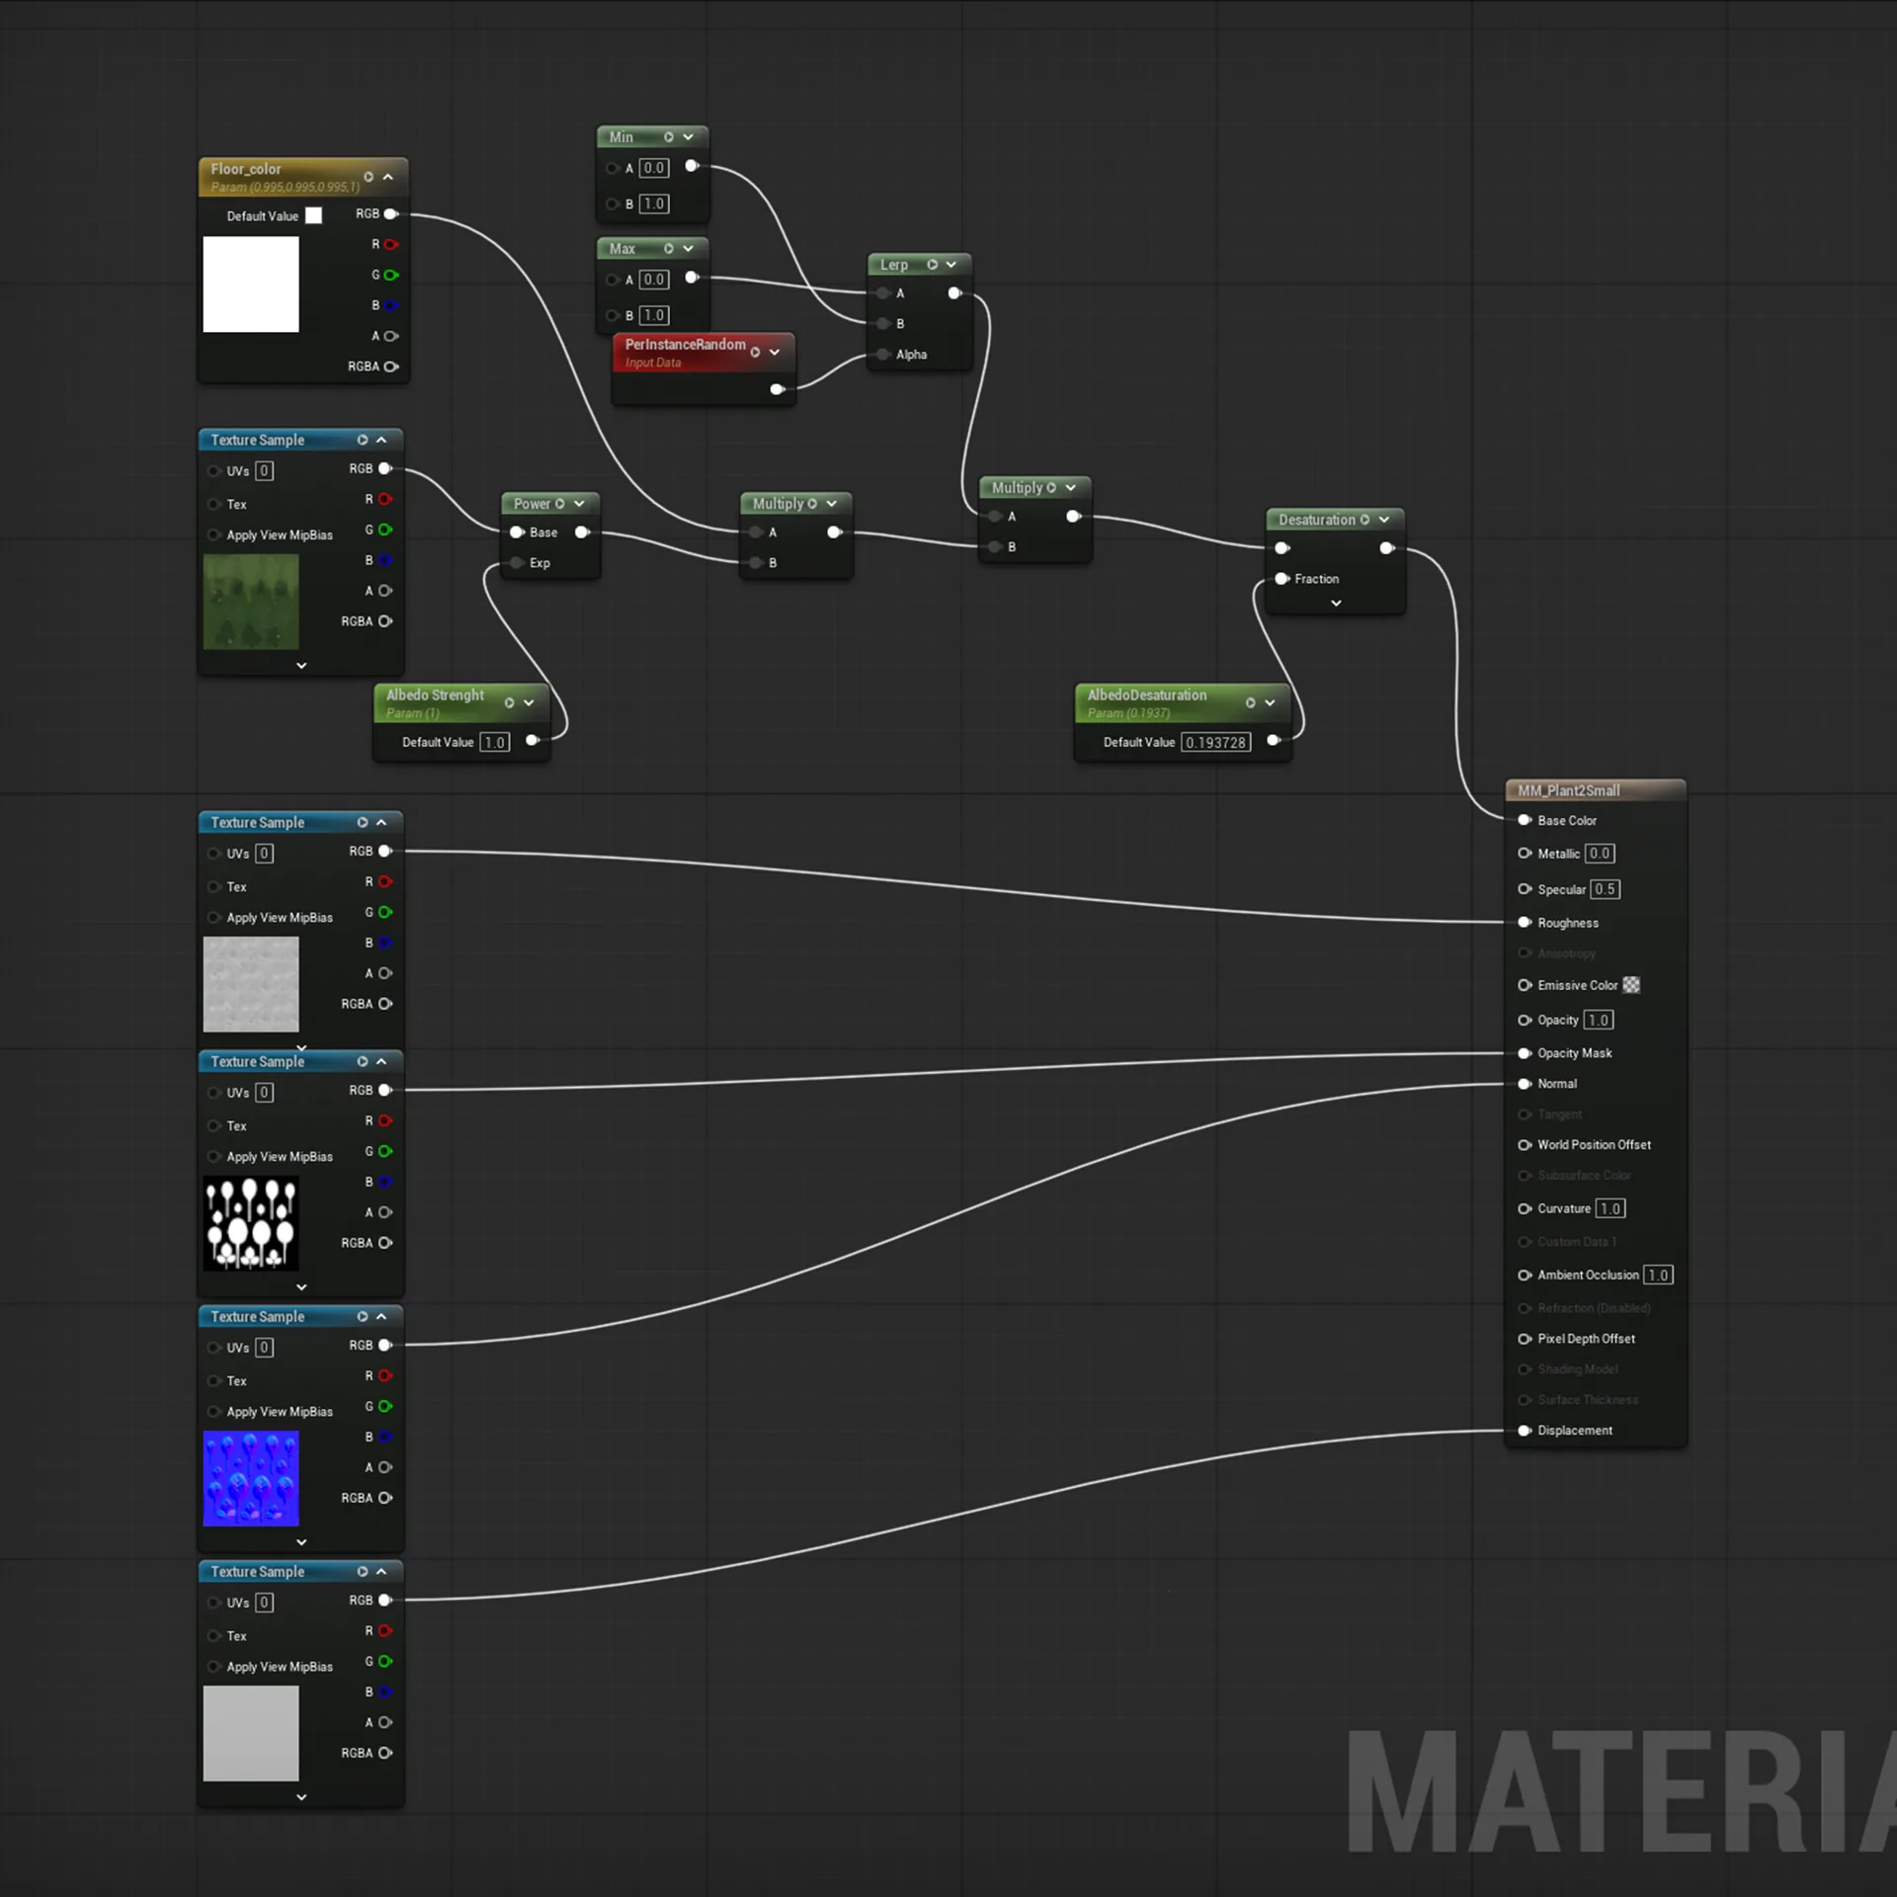Click the Floor_color RGB output pin

[x=391, y=214]
